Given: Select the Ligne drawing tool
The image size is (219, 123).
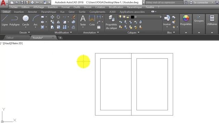Looking at the screenshot, I should pos(4,20).
